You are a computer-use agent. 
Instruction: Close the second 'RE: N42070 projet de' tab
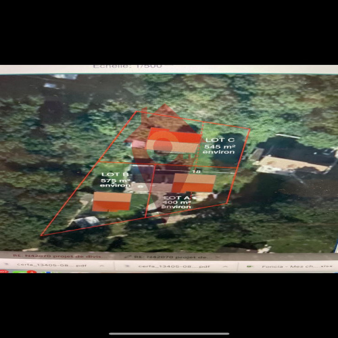click(x=218, y=257)
